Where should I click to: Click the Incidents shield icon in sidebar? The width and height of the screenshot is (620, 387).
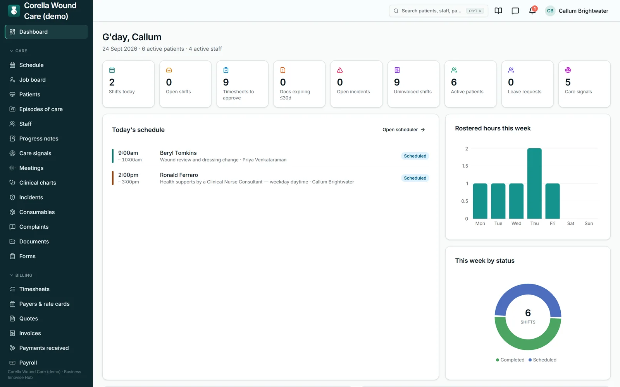pos(12,197)
